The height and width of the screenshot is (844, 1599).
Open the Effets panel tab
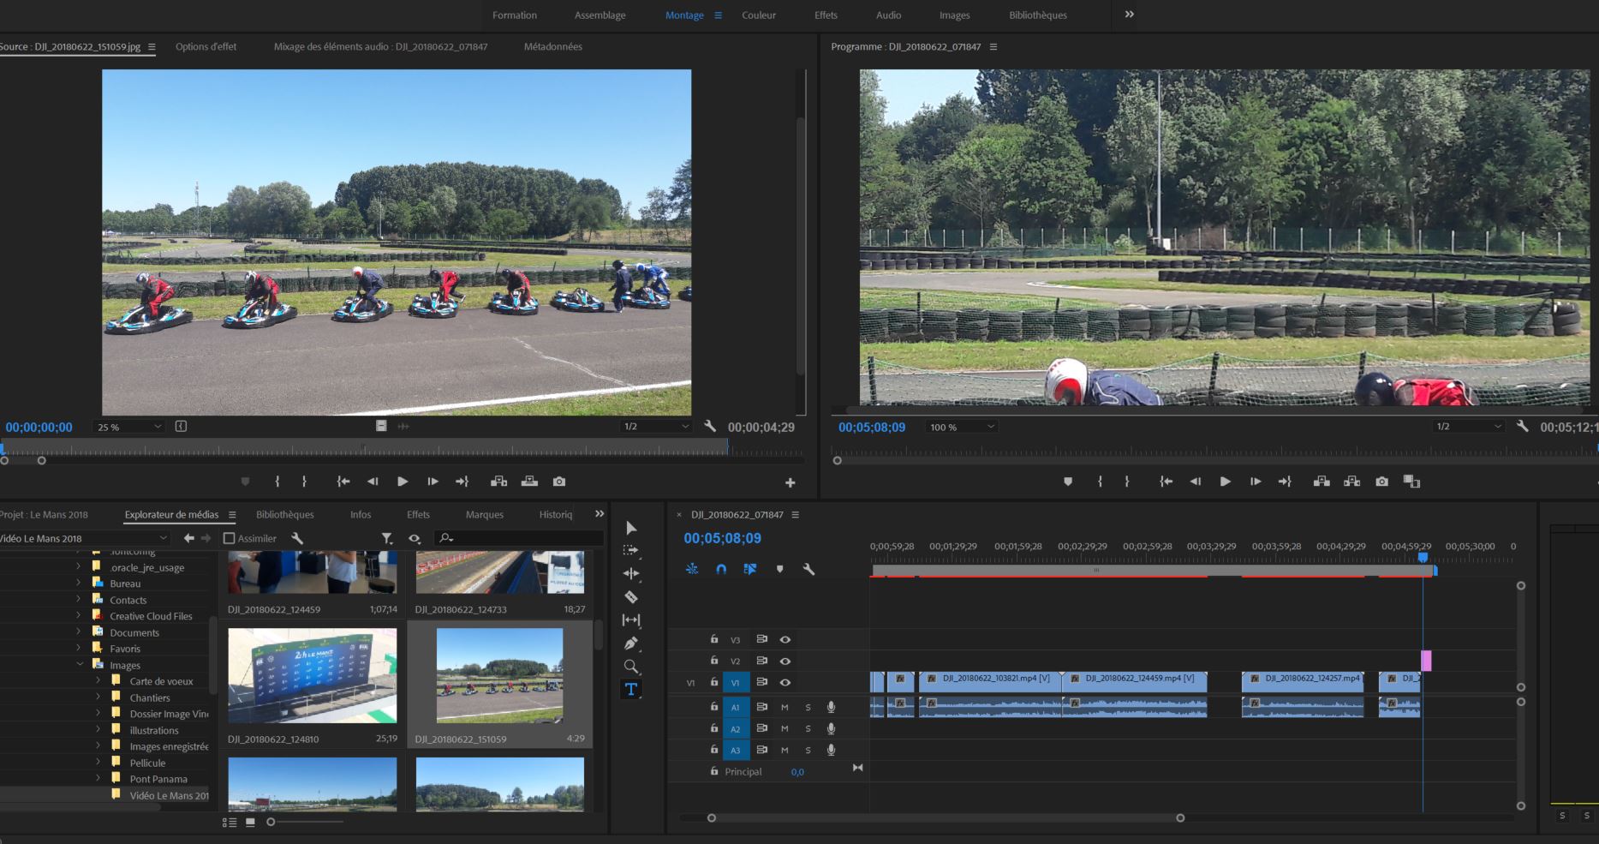click(x=418, y=515)
